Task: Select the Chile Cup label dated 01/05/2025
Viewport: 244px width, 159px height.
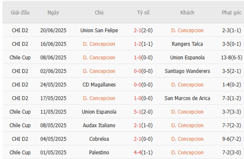Action: click(20, 153)
